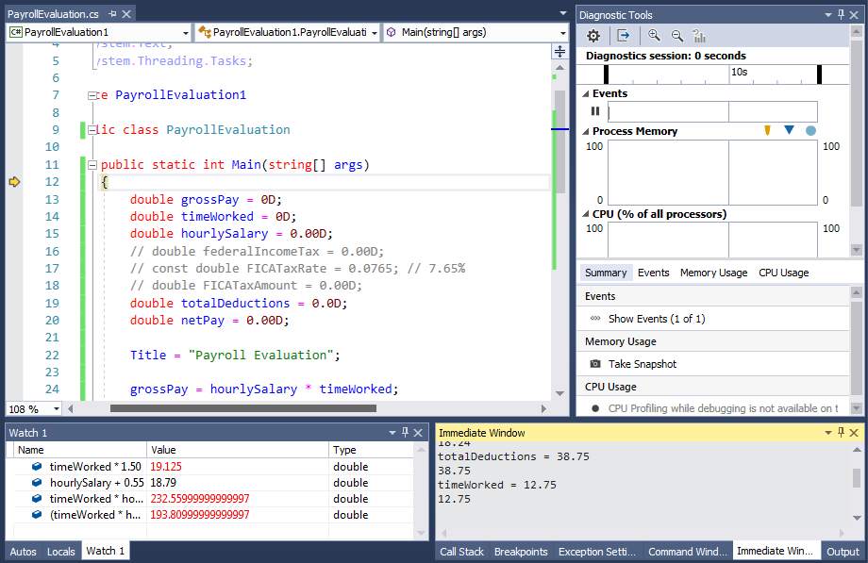Close the PayrollEvaluation.cs tab
The image size is (868, 563).
pyautogui.click(x=126, y=14)
